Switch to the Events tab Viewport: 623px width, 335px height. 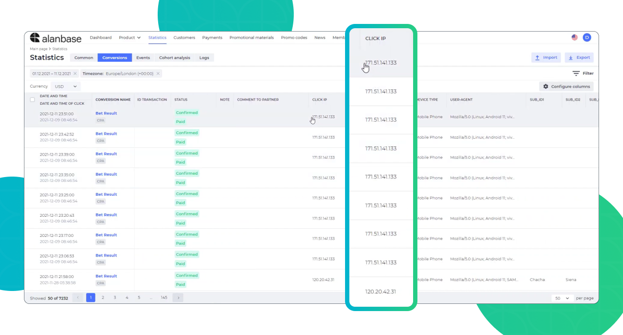tap(143, 58)
